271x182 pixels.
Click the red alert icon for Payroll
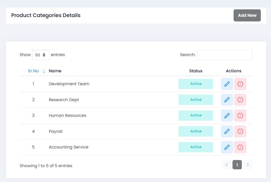pyautogui.click(x=240, y=131)
